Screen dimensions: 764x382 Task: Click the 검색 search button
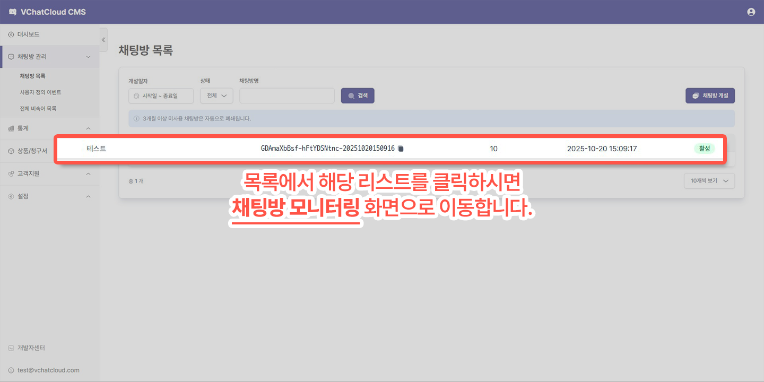pyautogui.click(x=357, y=95)
